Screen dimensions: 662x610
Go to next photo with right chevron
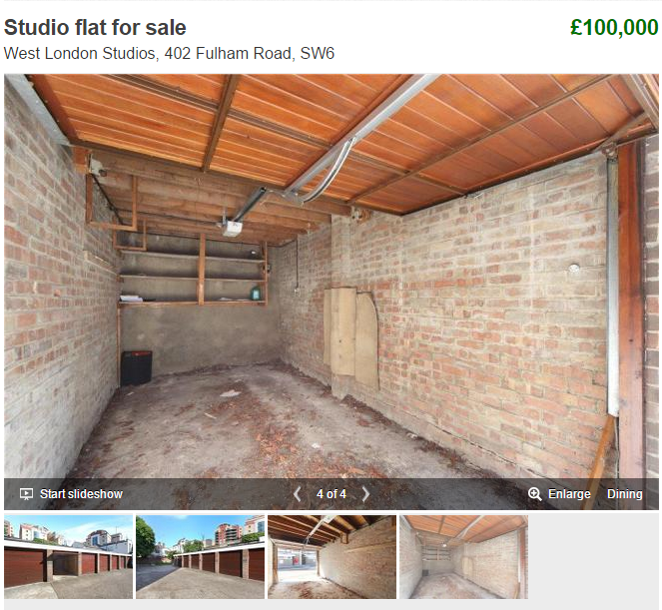point(365,494)
